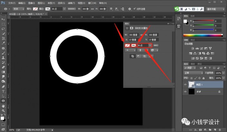Select the Hand tool

(x=3, y=106)
